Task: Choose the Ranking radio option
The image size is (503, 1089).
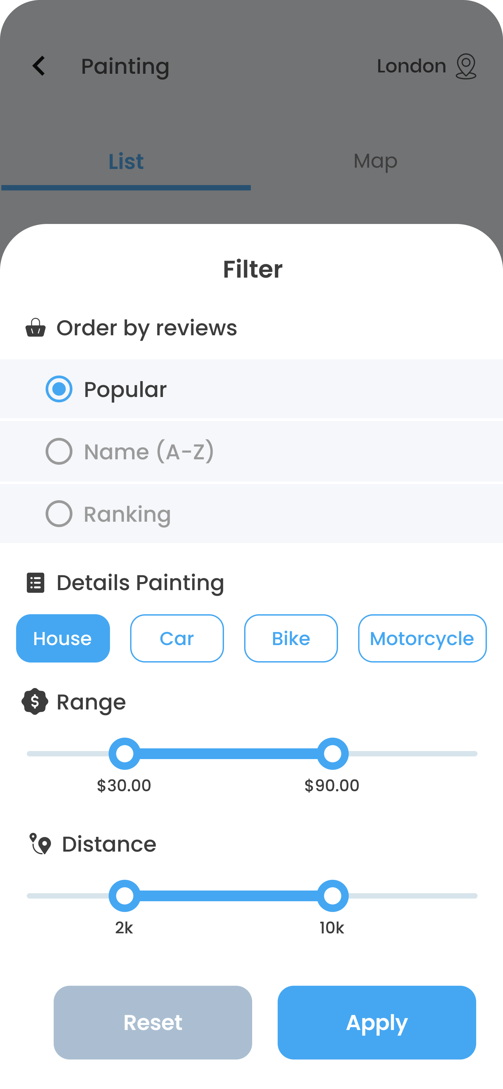Action: coord(59,514)
